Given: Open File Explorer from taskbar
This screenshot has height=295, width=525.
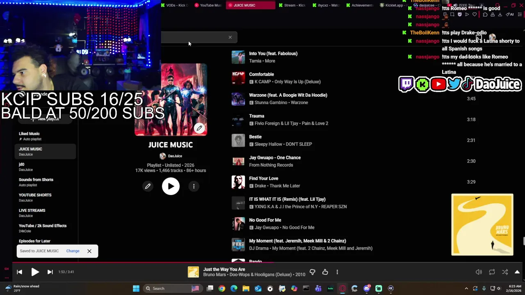Looking at the screenshot, I should point(246,288).
